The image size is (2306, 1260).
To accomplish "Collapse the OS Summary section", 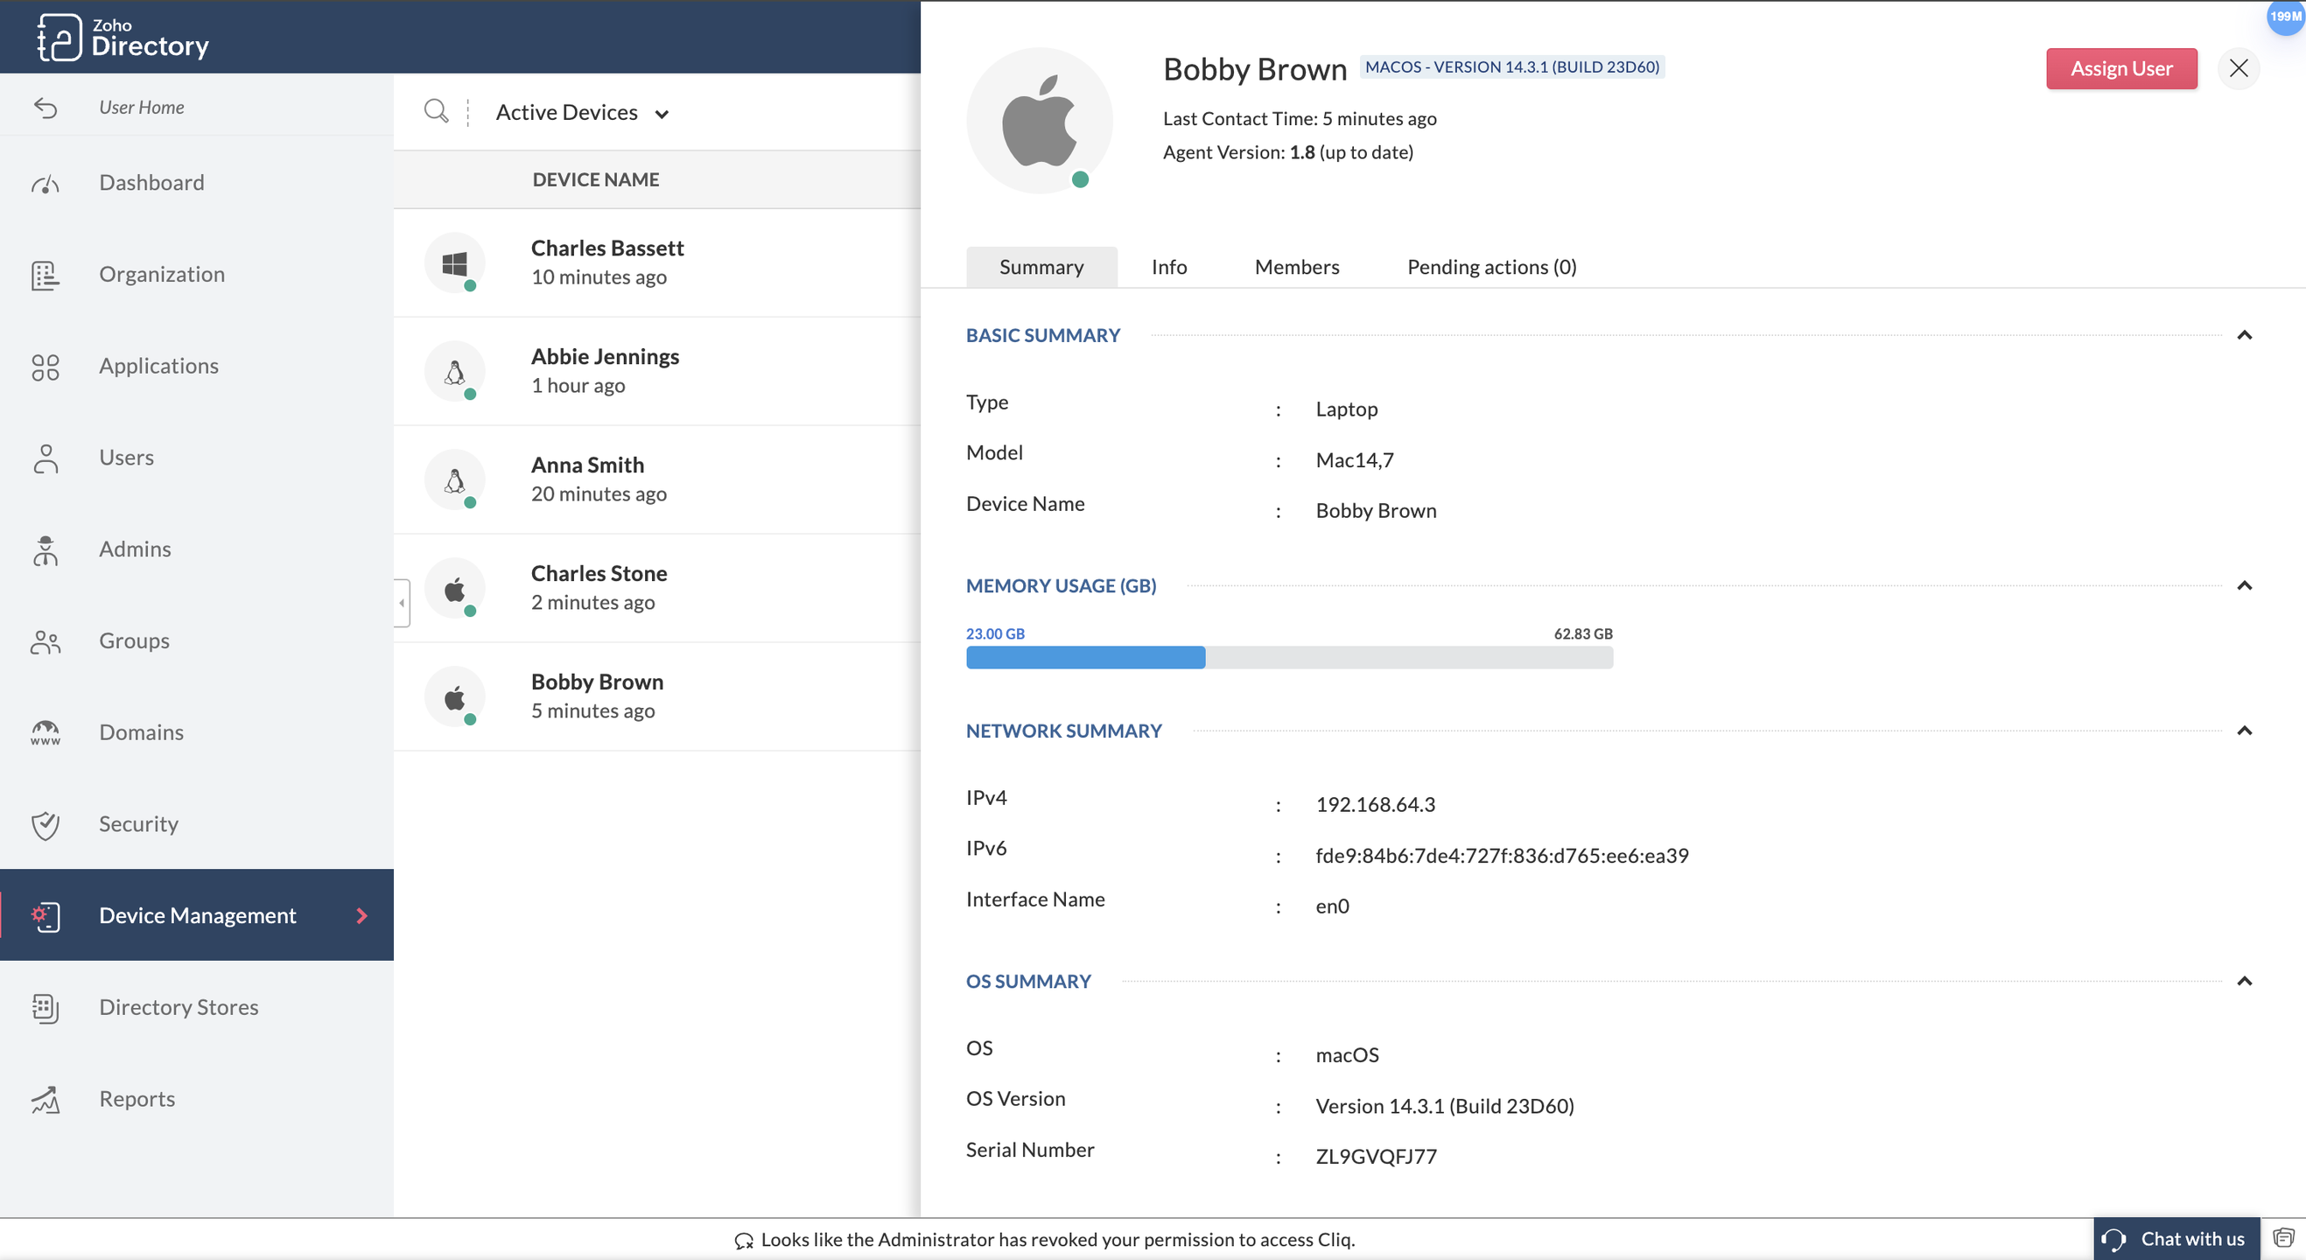I will [x=2243, y=982].
